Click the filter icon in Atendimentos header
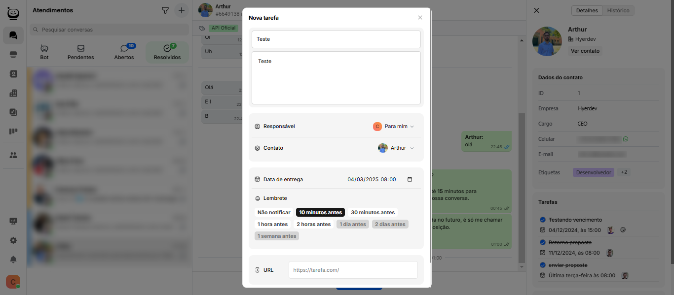 pos(165,10)
